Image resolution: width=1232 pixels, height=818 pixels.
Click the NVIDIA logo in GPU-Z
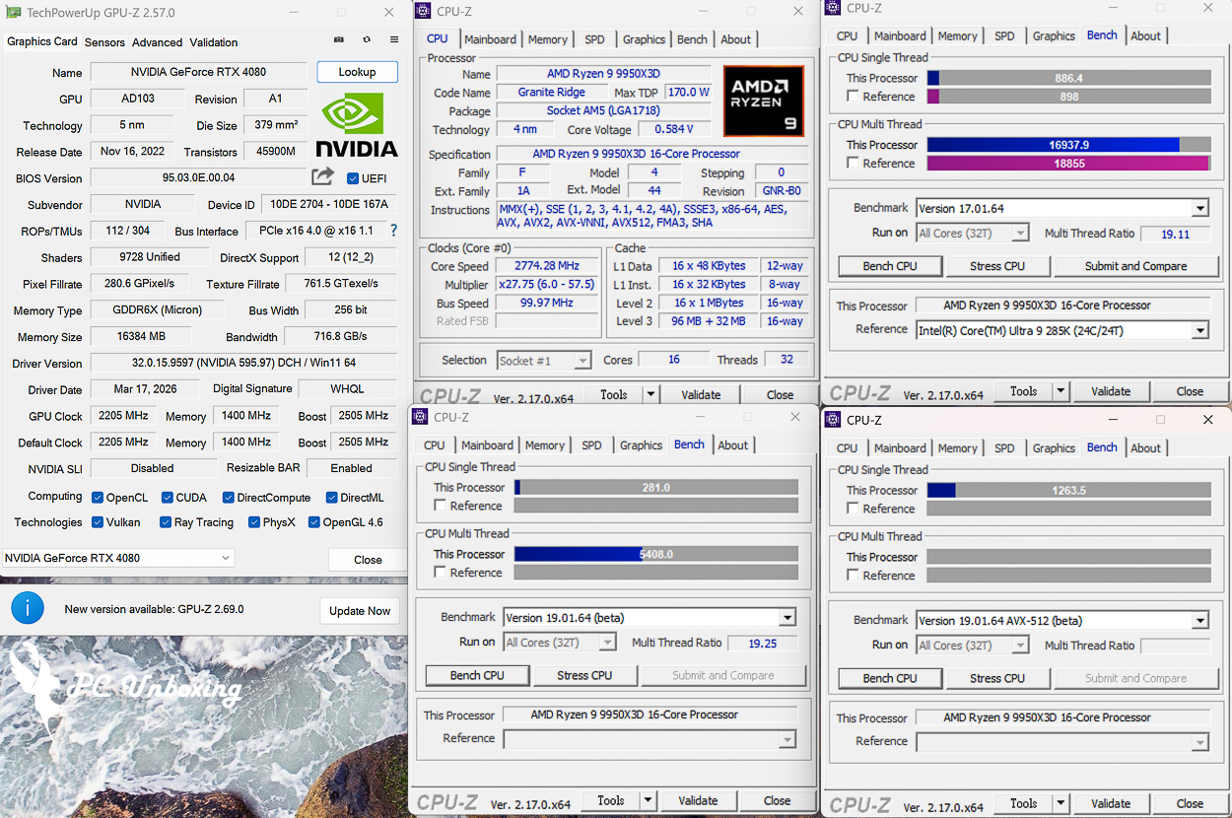357,126
